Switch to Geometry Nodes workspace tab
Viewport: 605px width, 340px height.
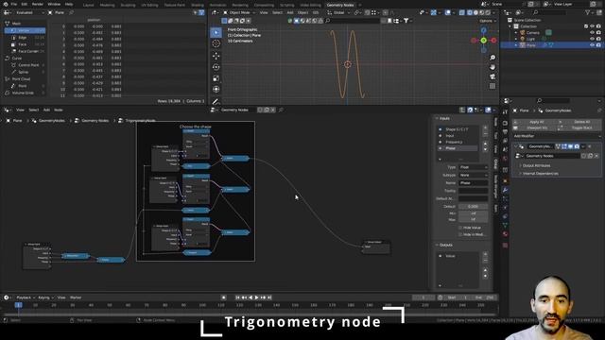pos(340,5)
